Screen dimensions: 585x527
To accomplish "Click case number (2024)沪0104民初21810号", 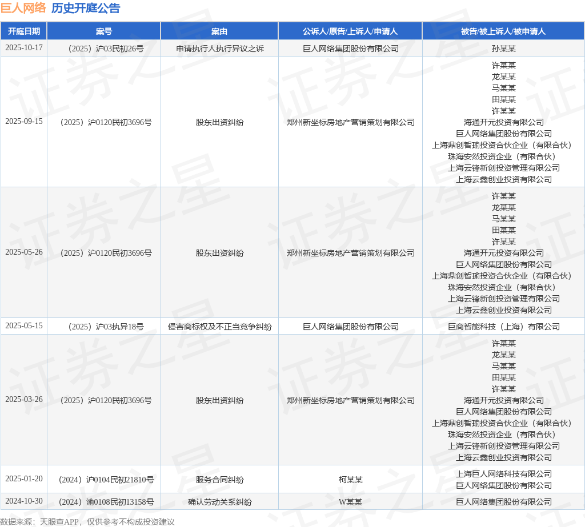I will click(106, 480).
